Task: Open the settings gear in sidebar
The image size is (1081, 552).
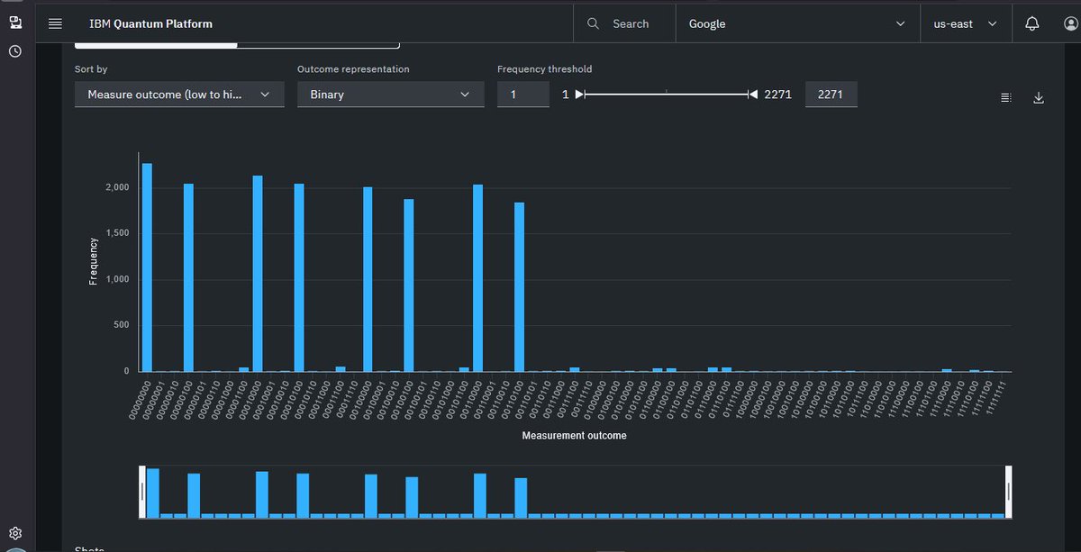Action: click(15, 533)
